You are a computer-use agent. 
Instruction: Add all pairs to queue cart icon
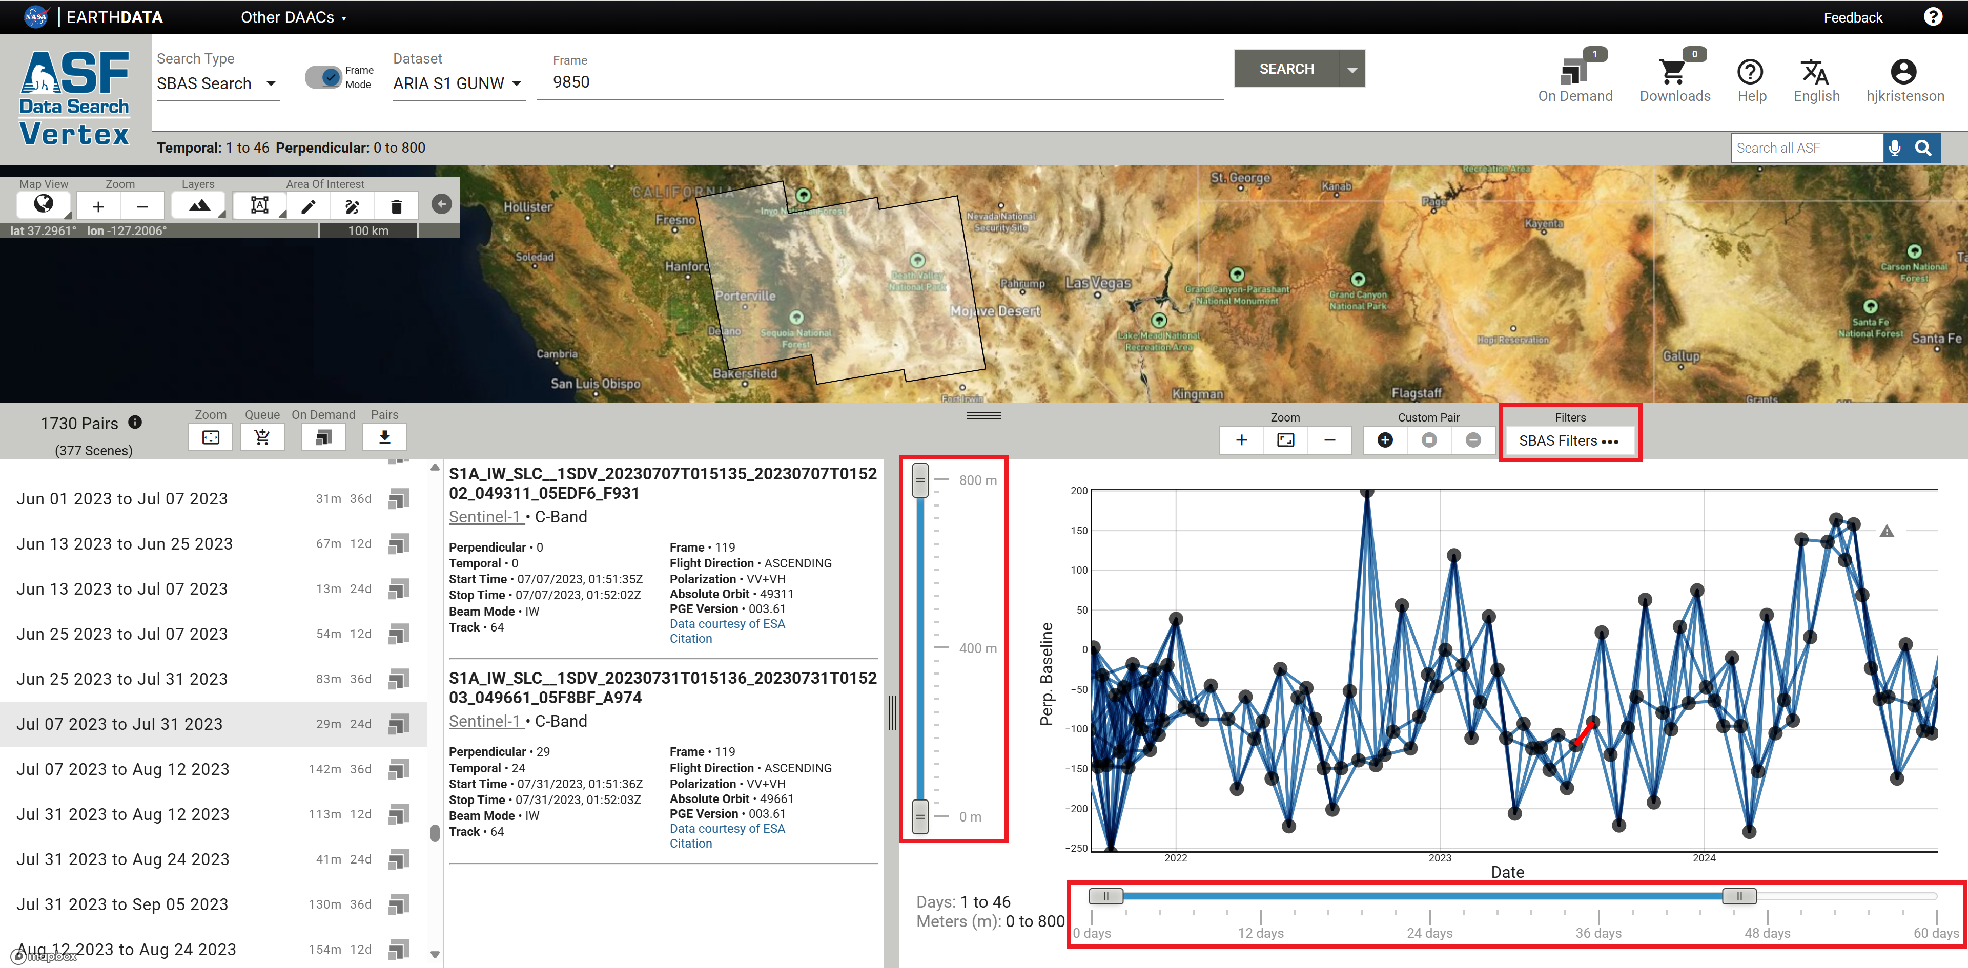point(262,437)
